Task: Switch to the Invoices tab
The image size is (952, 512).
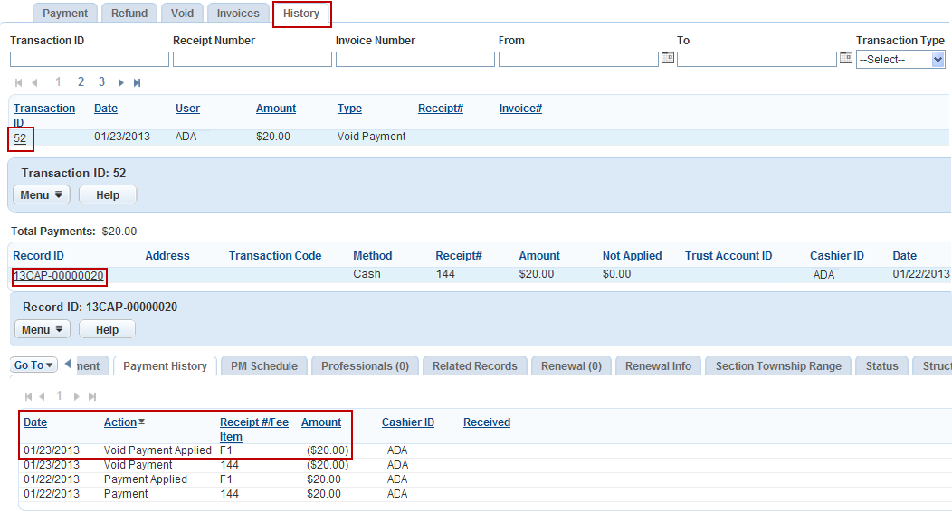Action: pyautogui.click(x=238, y=14)
